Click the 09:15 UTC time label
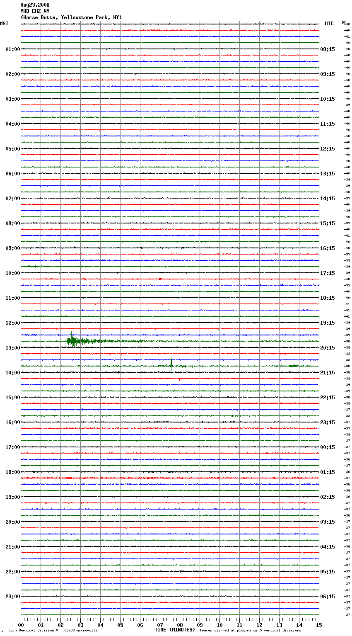Image resolution: width=352 pixels, height=636 pixels. (x=328, y=74)
